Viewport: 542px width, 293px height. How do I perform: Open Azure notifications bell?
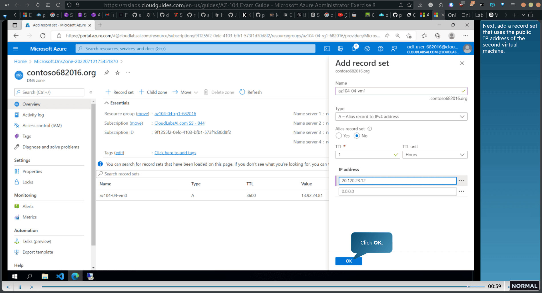tap(354, 49)
